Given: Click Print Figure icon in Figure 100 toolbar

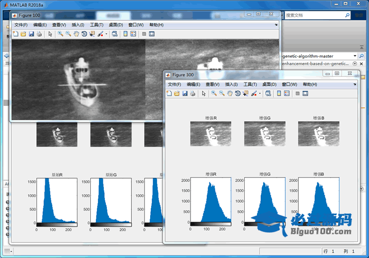Looking at the screenshot, I should [39, 34].
